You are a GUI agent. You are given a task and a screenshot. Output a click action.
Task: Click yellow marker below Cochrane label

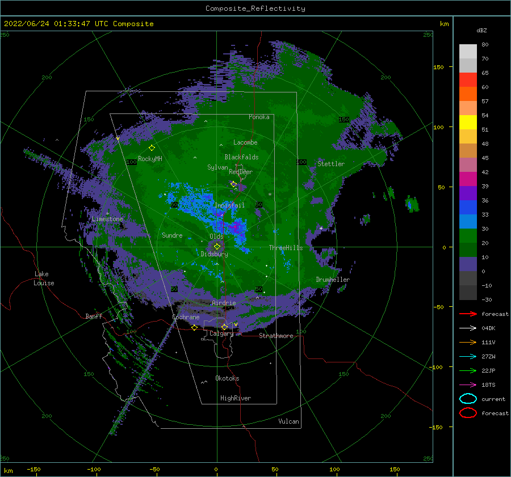195,328
